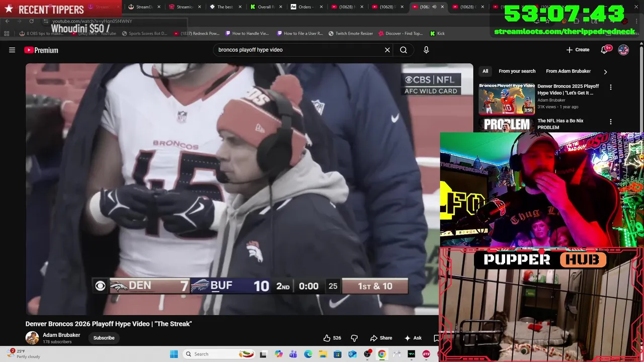
Task: Subscribe to Adam Brubaker
Action: click(104, 338)
